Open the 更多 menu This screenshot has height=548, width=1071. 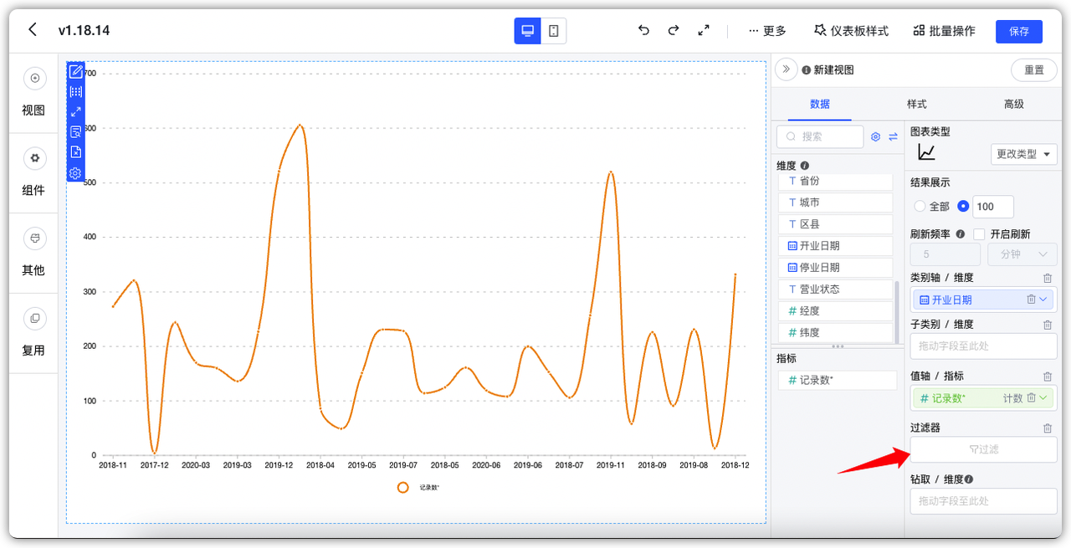[x=767, y=31]
